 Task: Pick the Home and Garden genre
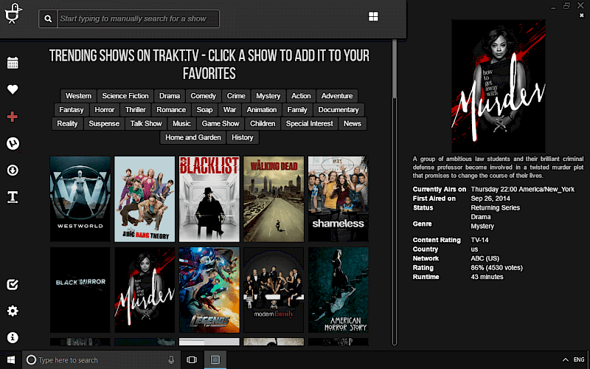(x=193, y=138)
